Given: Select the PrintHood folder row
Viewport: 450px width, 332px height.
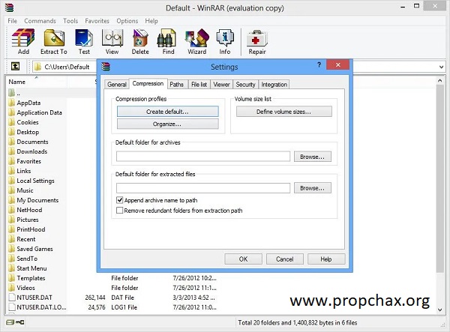Looking at the screenshot, I should point(31,229).
